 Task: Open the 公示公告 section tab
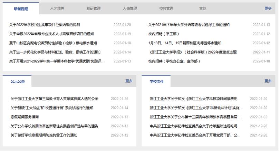coord(17,82)
